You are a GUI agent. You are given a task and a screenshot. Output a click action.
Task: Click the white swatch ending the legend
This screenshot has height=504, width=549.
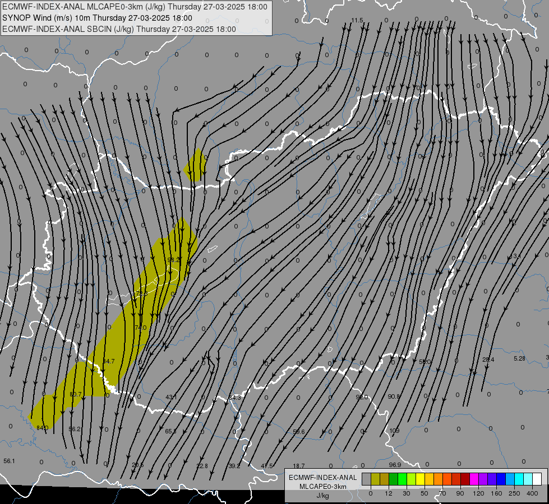tap(537, 479)
